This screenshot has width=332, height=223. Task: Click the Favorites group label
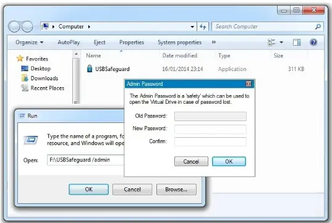(x=37, y=59)
